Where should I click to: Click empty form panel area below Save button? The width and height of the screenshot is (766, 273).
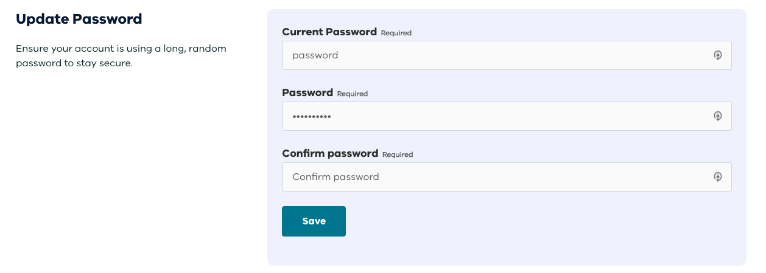505,251
